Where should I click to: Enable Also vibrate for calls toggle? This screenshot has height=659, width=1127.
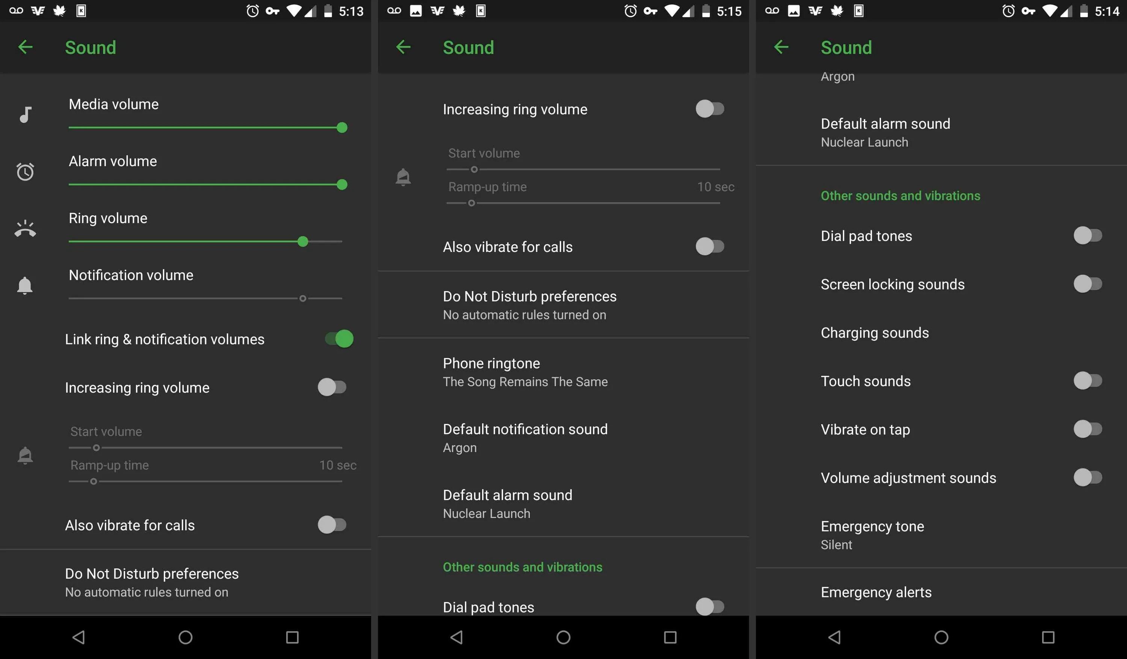(x=710, y=245)
